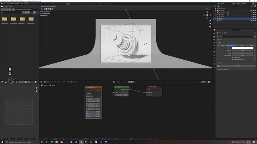This screenshot has width=257, height=144.
Task: Select Camera object in Outliner
Action: pos(223,12)
